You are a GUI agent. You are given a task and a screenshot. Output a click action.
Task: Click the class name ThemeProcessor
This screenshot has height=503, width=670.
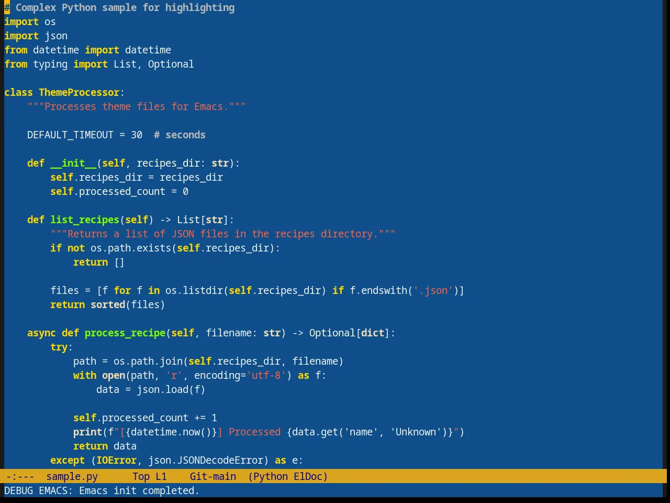(x=79, y=92)
